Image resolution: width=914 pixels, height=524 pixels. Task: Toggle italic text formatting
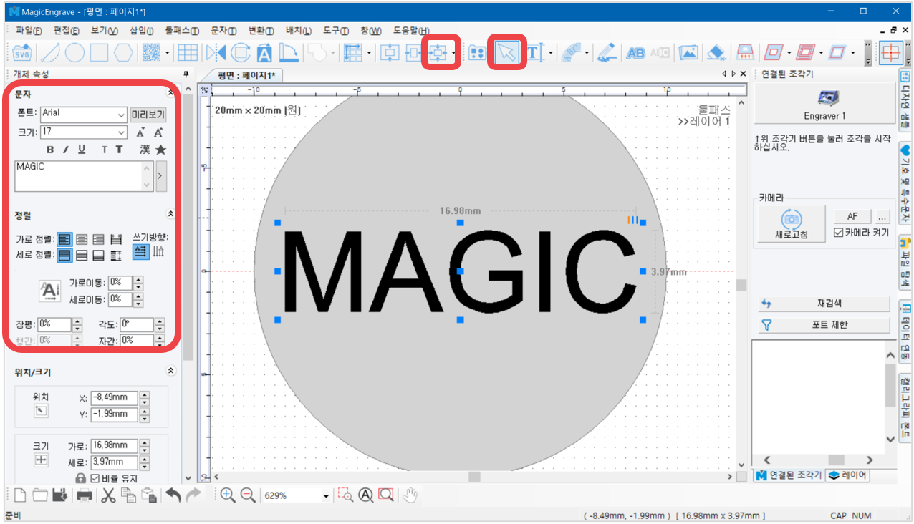coord(66,150)
